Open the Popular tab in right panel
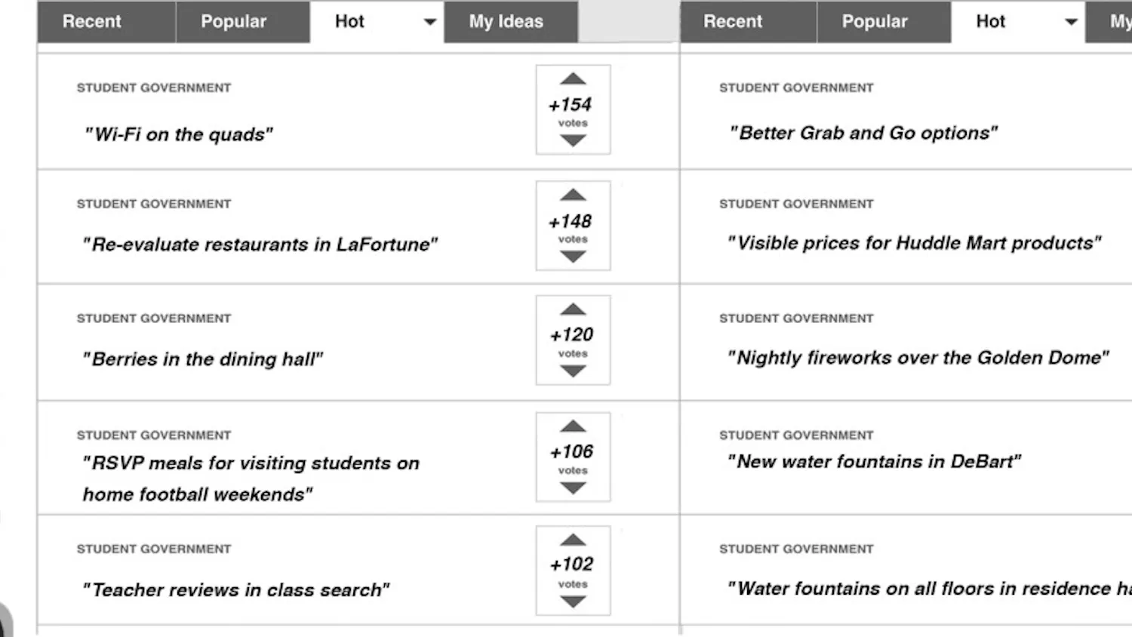This screenshot has width=1132, height=637. point(875,22)
